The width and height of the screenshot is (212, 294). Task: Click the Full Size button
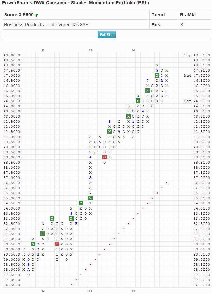(107, 35)
